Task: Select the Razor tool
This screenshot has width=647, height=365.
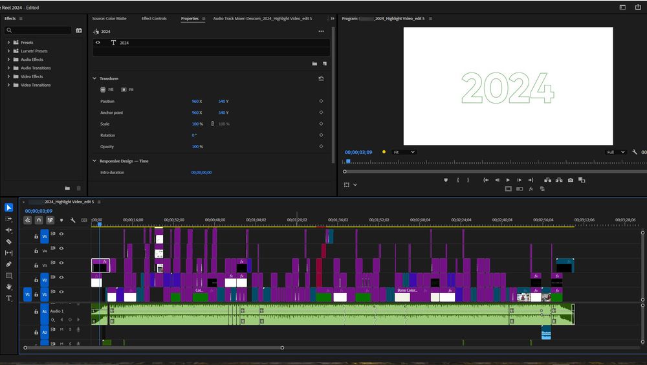Action: click(9, 241)
